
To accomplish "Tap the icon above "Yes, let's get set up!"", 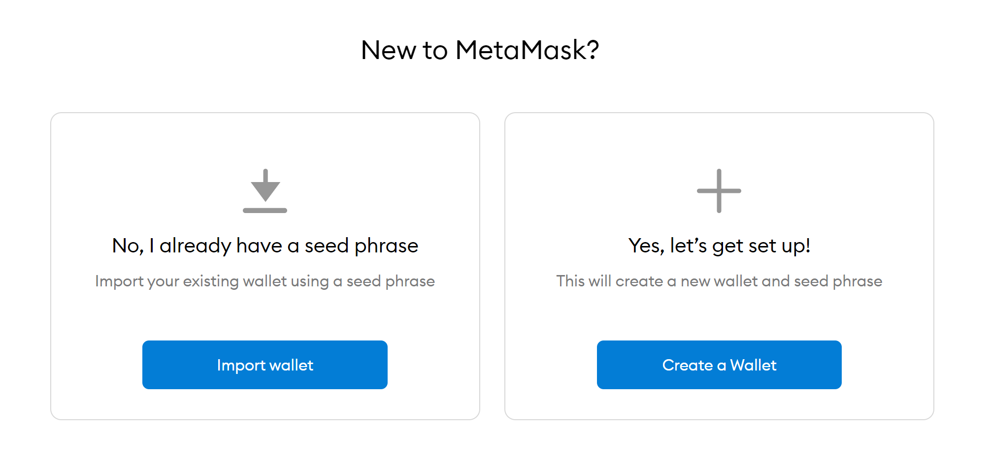I will pyautogui.click(x=719, y=191).
